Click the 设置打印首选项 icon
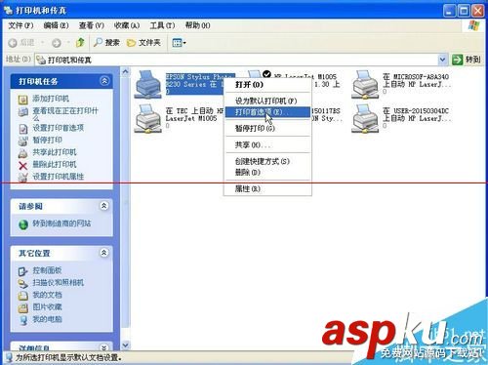The image size is (488, 365). (x=23, y=129)
